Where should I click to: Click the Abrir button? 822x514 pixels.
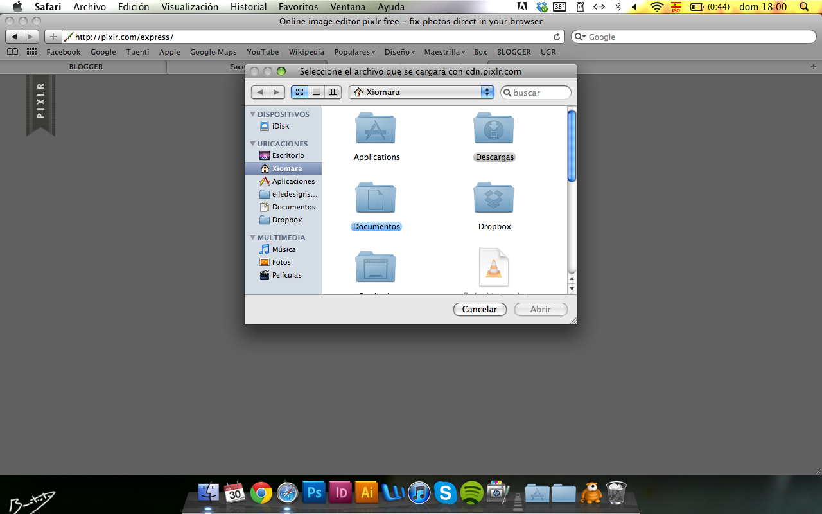pyautogui.click(x=541, y=309)
